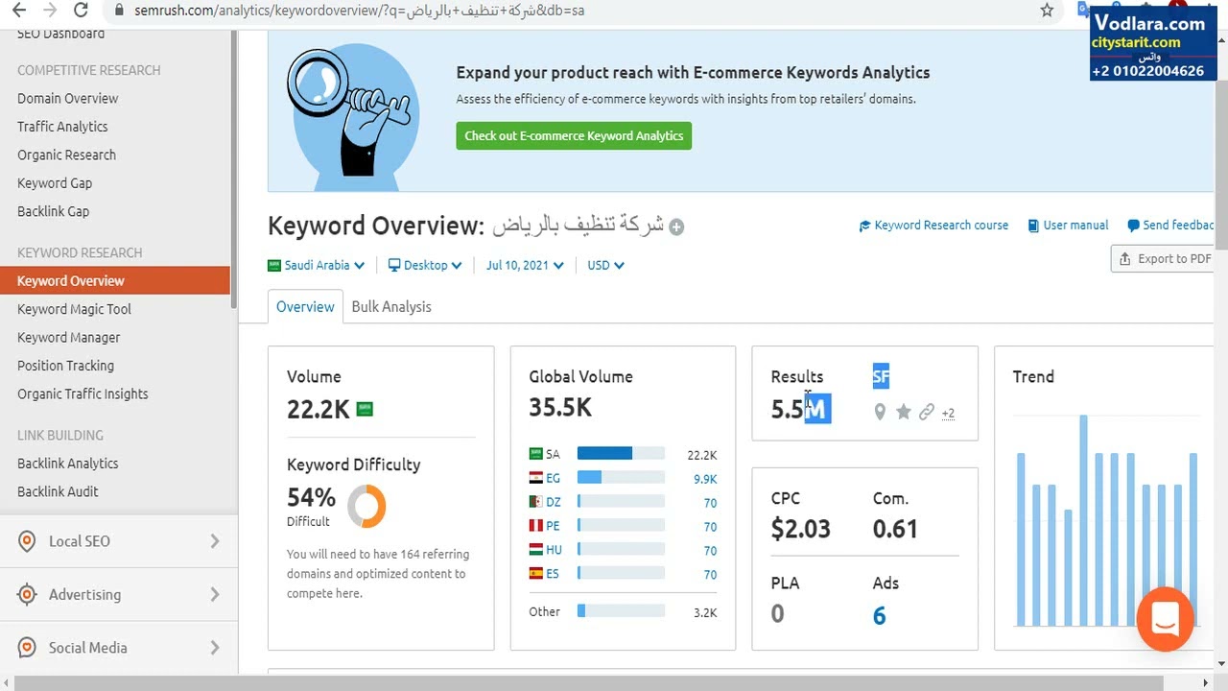Screen dimensions: 1228x691
Task: Click the star SERP feature icon
Action: pos(903,413)
